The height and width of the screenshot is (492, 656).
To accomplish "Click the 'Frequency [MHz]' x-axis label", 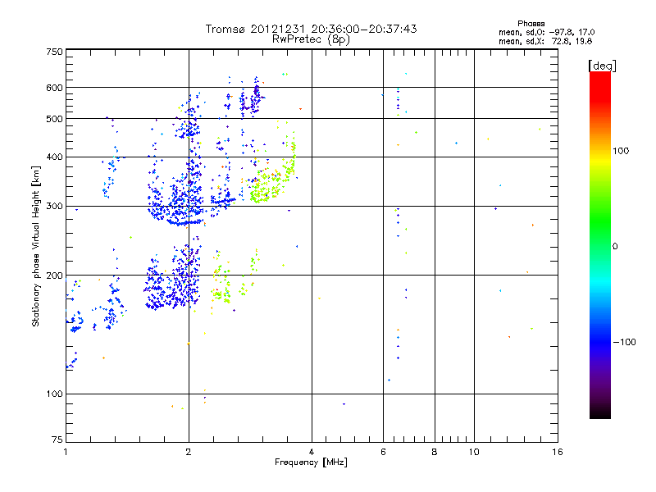I will [311, 462].
